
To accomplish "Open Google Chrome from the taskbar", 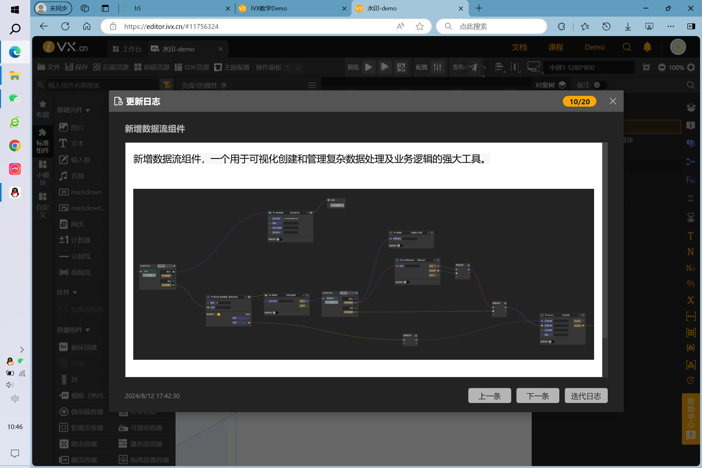I will pos(15,146).
